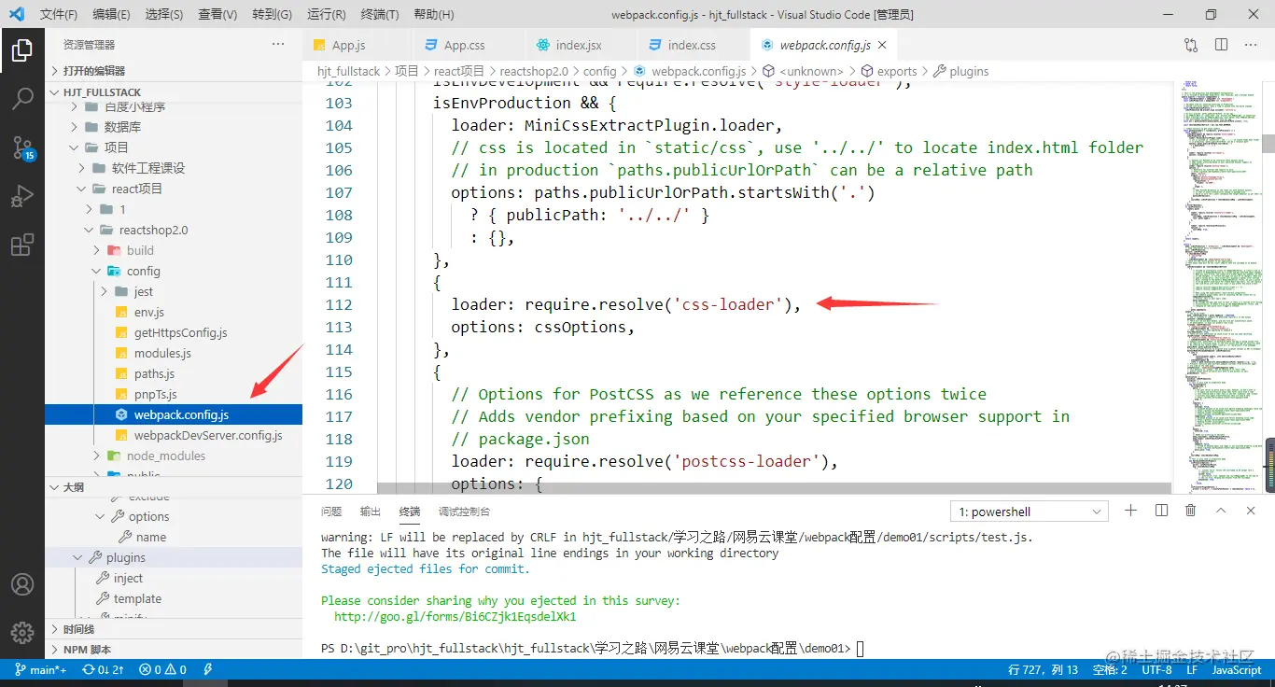Open the Extensions view in activity bar
Viewport: 1275px width, 687px height.
tap(22, 245)
